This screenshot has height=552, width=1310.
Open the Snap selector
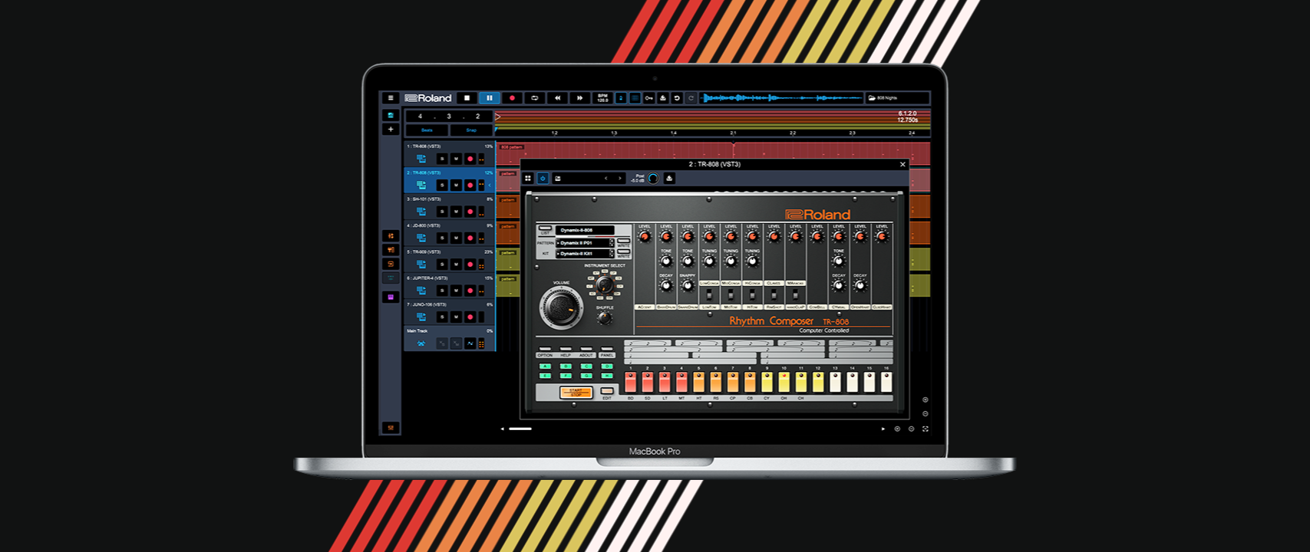click(x=471, y=130)
